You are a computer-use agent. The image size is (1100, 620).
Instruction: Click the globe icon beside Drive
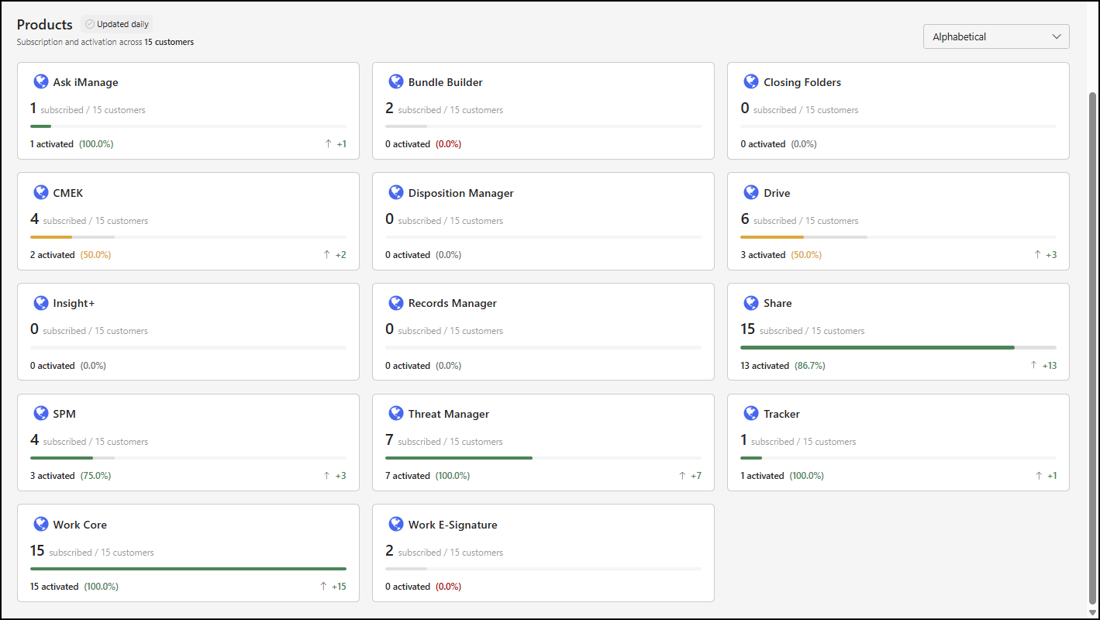pos(751,192)
